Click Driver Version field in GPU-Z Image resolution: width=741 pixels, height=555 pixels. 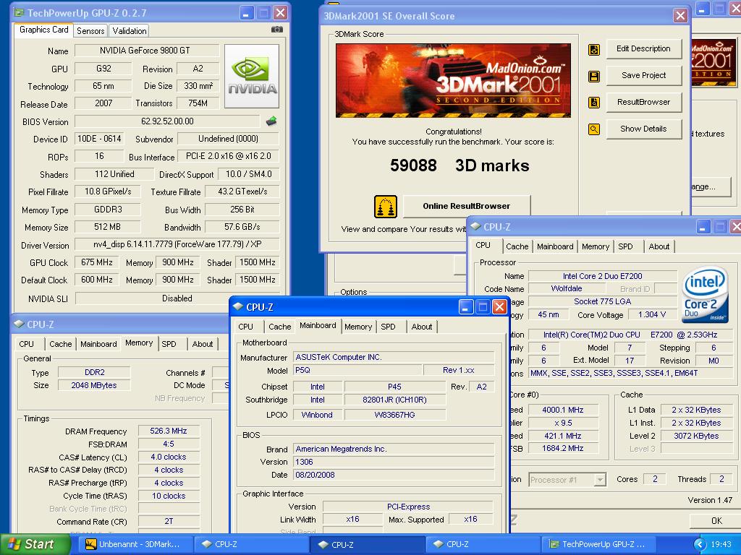[x=177, y=244]
